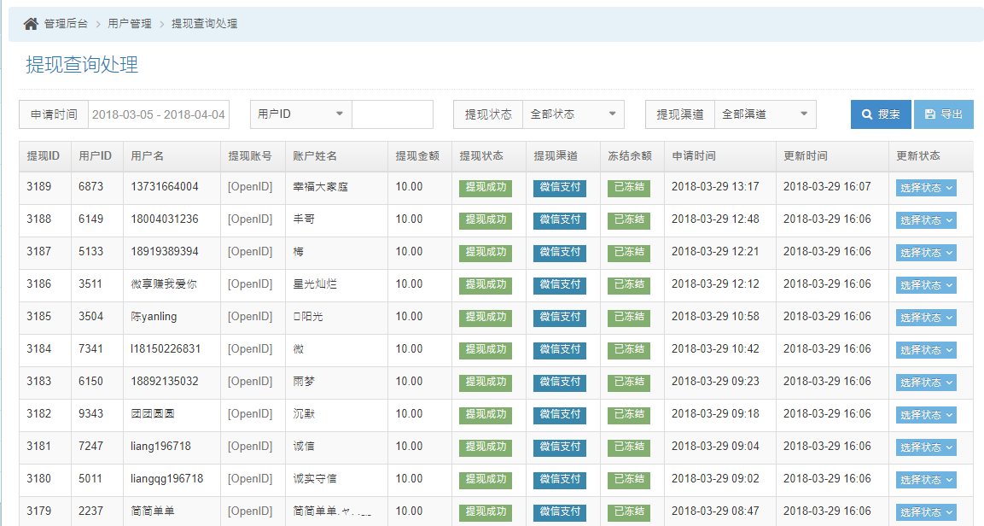This screenshot has height=526, width=984.
Task: Click username 18892135032 in row 3183
Action: 165,382
